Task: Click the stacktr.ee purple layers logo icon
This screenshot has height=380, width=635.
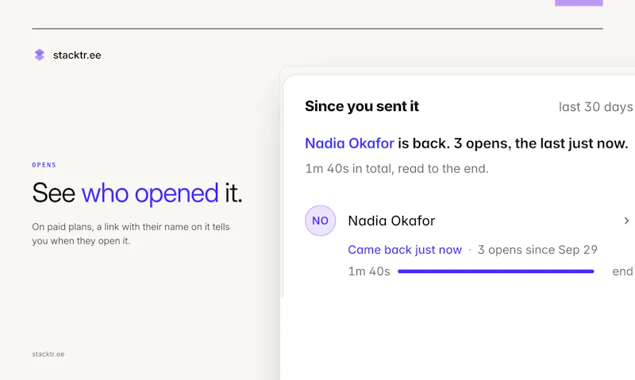Action: tap(39, 55)
